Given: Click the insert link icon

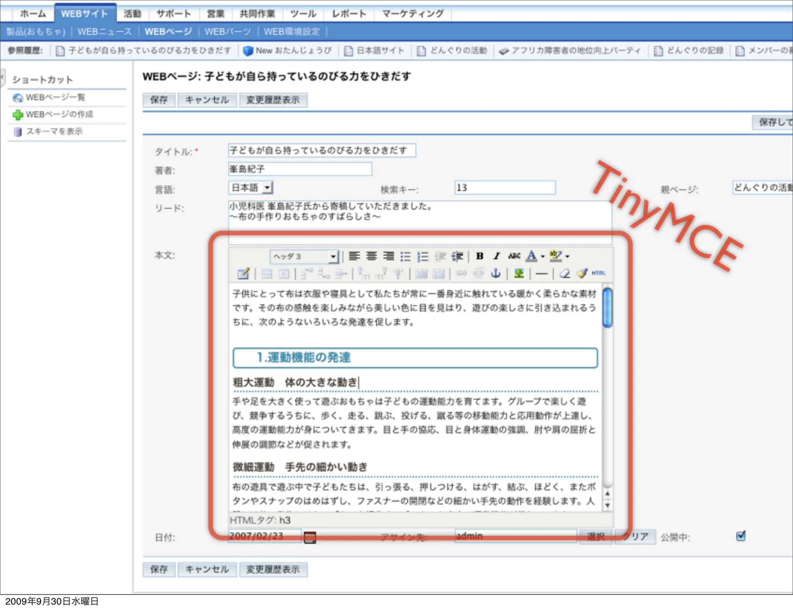Looking at the screenshot, I should coord(461,274).
